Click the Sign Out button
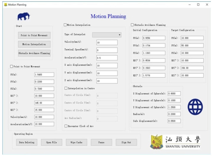The width and height of the screenshot is (215, 156). point(126,142)
